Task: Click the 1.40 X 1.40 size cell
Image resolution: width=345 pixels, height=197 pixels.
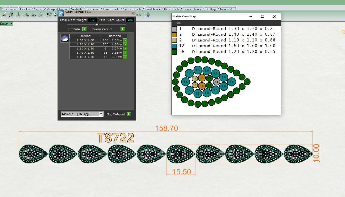Action: 85,53
